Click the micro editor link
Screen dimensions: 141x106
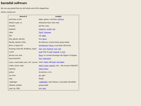[46, 62]
